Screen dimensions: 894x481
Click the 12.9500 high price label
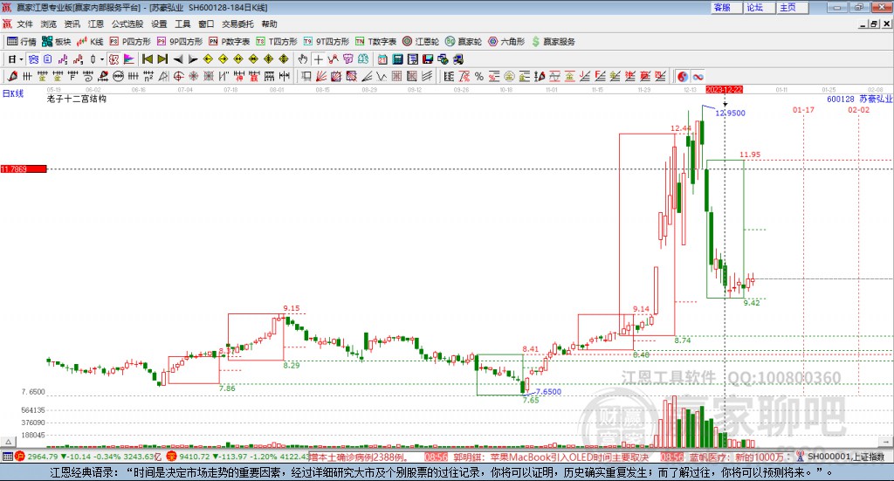(x=731, y=113)
